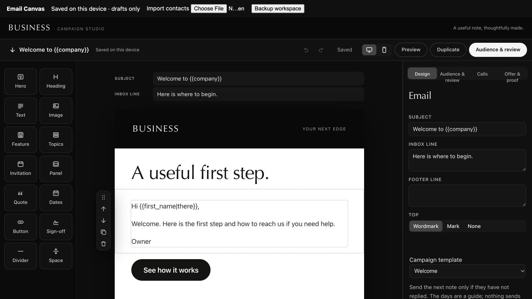Select Mark as top style
The width and height of the screenshot is (532, 299).
pyautogui.click(x=453, y=226)
